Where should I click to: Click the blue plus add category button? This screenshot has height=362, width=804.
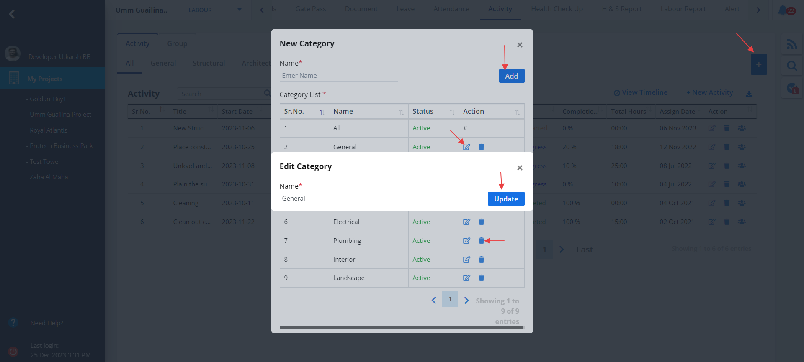click(758, 64)
